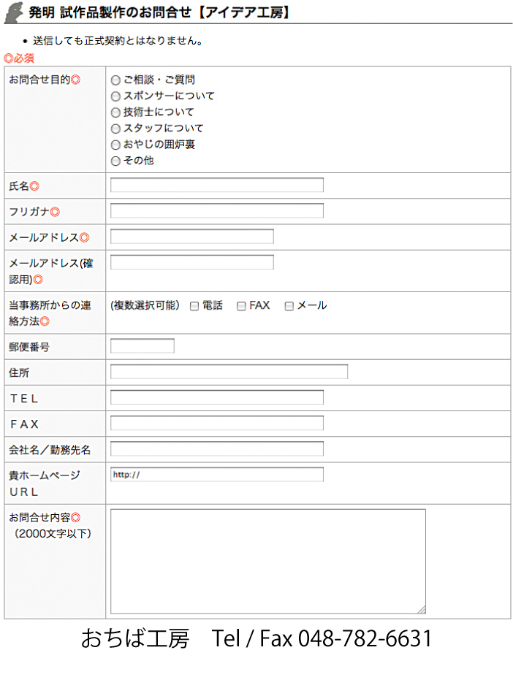Click the ＴＥＬ phone number field
Screen dimensions: 513x688
[216, 397]
